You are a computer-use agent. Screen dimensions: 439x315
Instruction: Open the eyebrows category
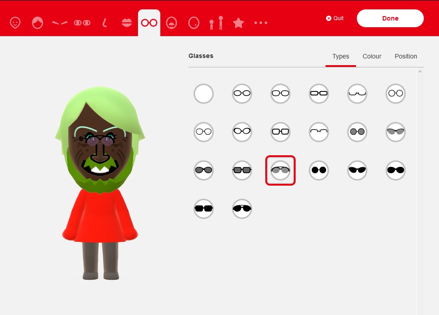pyautogui.click(x=60, y=23)
